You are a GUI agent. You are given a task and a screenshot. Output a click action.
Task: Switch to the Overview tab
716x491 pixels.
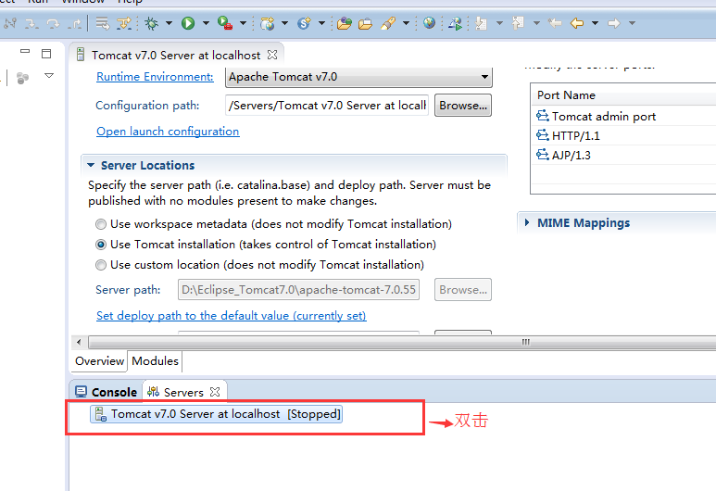(99, 361)
